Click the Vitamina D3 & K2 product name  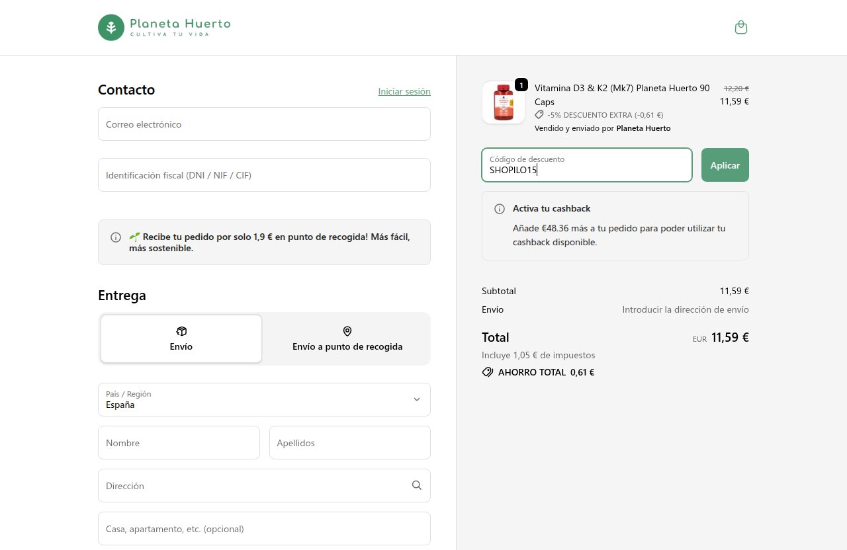tap(622, 95)
